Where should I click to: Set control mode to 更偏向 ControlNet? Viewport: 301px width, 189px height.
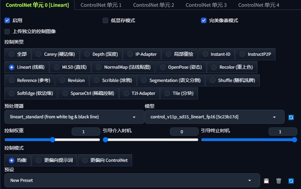click(105, 160)
